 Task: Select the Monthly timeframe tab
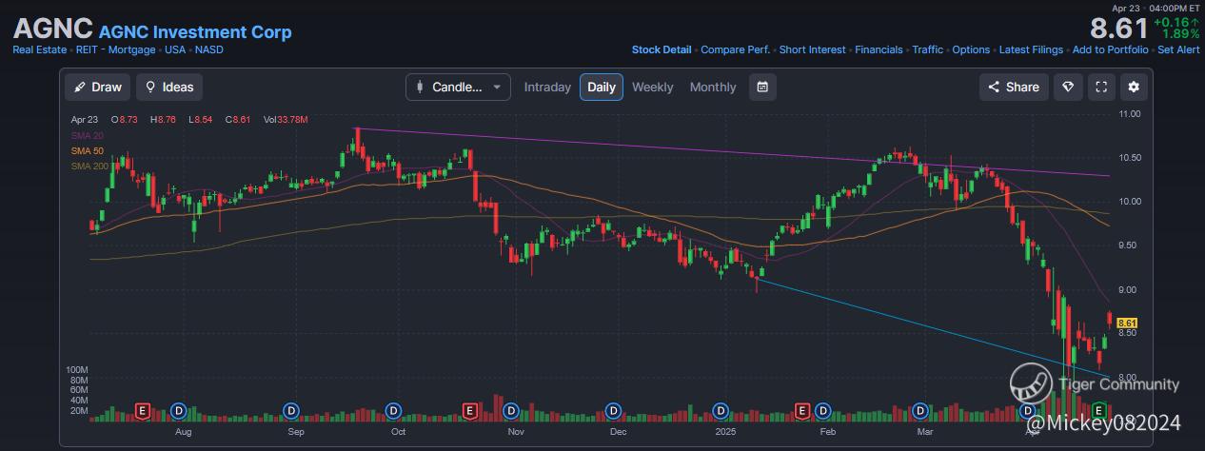point(713,88)
